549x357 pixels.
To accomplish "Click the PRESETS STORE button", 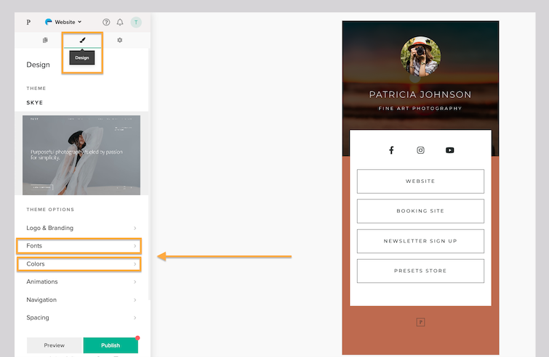I will [x=420, y=271].
